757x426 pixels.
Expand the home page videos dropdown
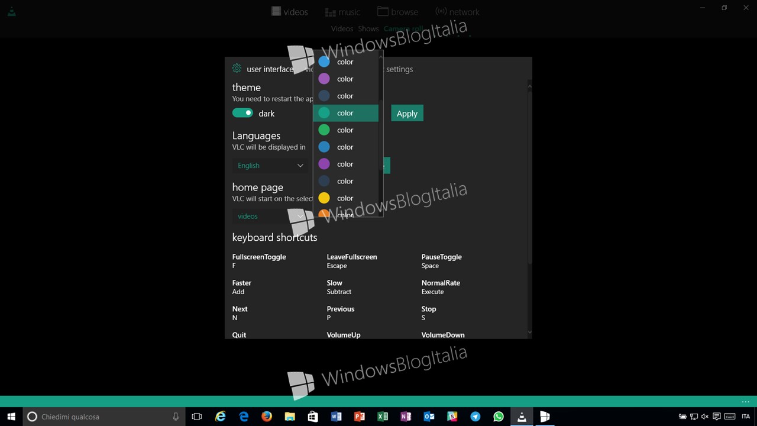pyautogui.click(x=270, y=216)
